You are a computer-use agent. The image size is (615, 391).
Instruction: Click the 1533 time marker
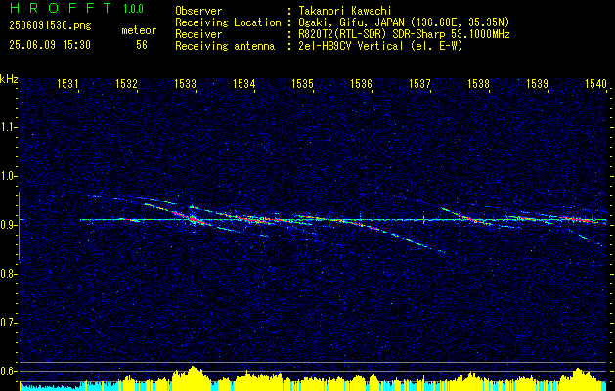tap(185, 83)
